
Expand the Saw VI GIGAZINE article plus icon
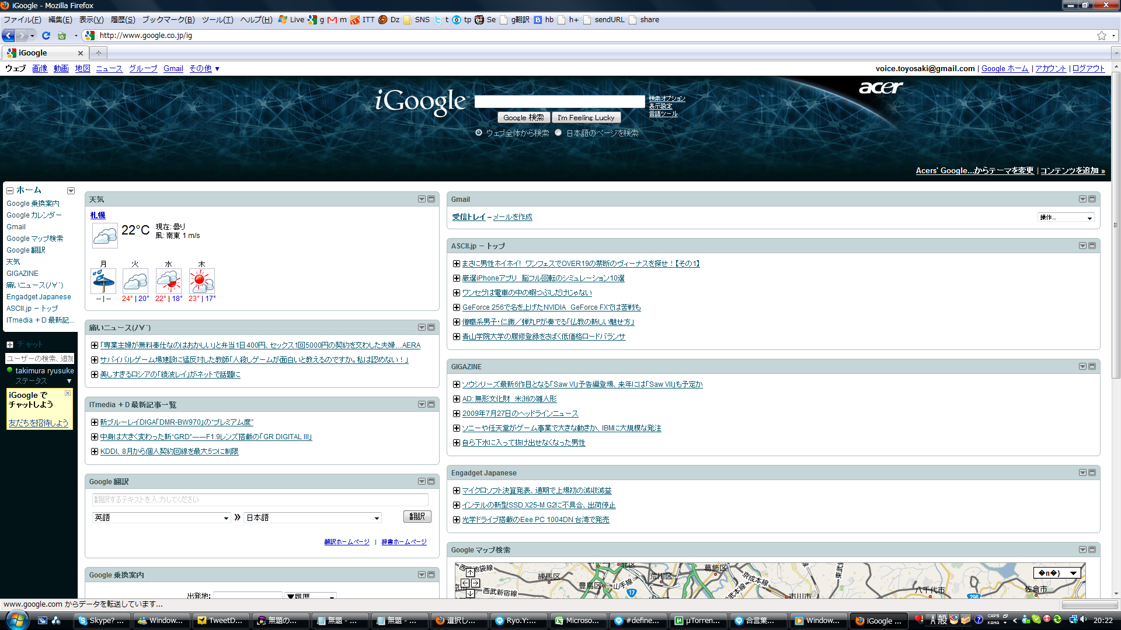click(x=457, y=384)
